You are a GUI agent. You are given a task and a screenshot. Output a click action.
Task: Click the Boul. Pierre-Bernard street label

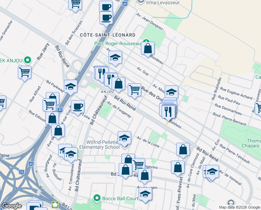coord(229,119)
